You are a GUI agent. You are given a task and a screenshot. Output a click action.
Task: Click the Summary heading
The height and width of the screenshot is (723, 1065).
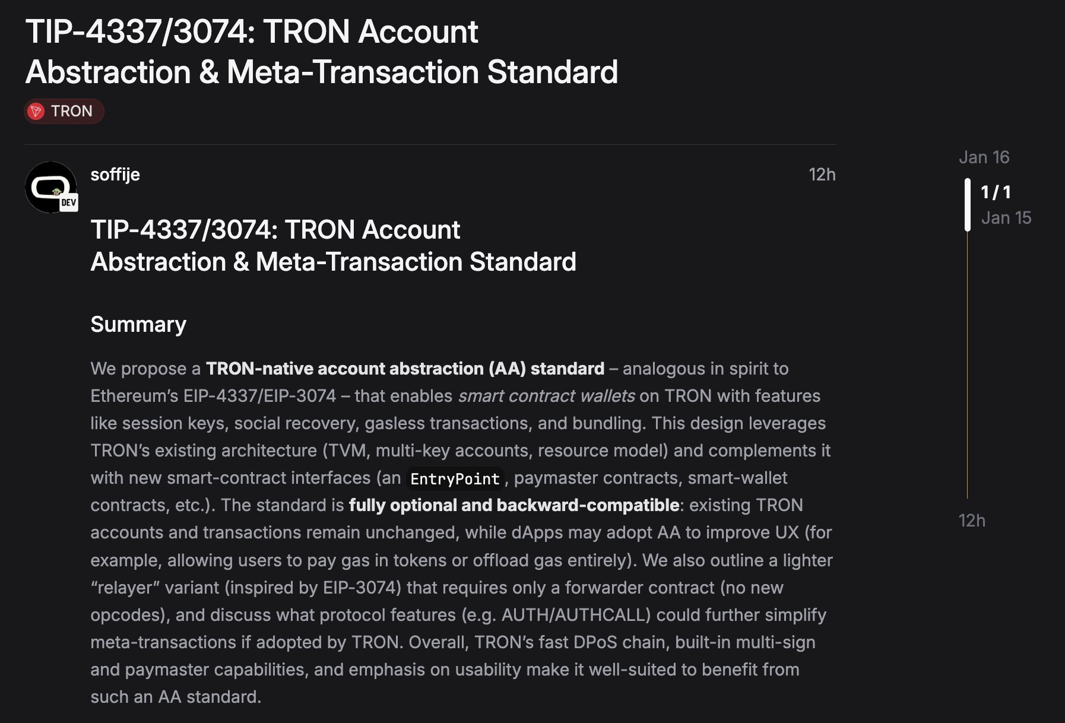(x=138, y=325)
